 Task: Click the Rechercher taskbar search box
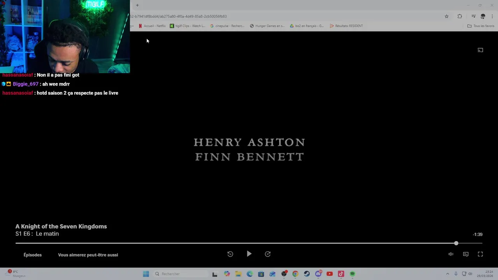(181, 274)
